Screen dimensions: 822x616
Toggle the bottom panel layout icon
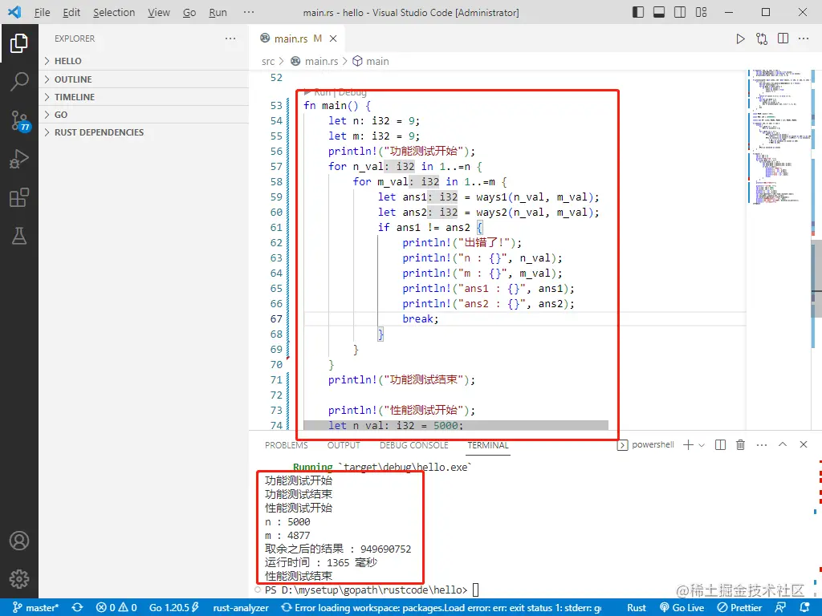(x=659, y=12)
